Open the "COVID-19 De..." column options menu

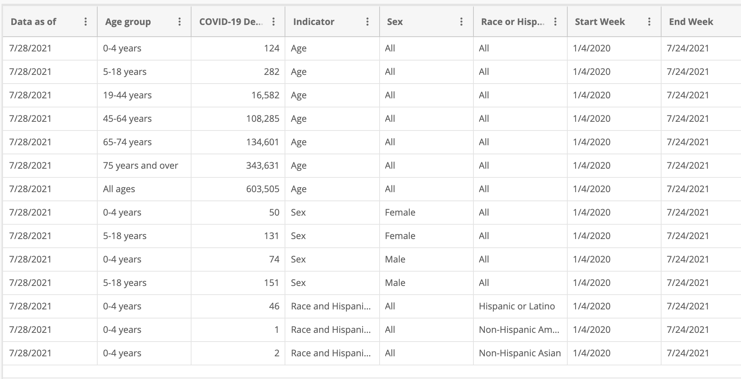[273, 22]
